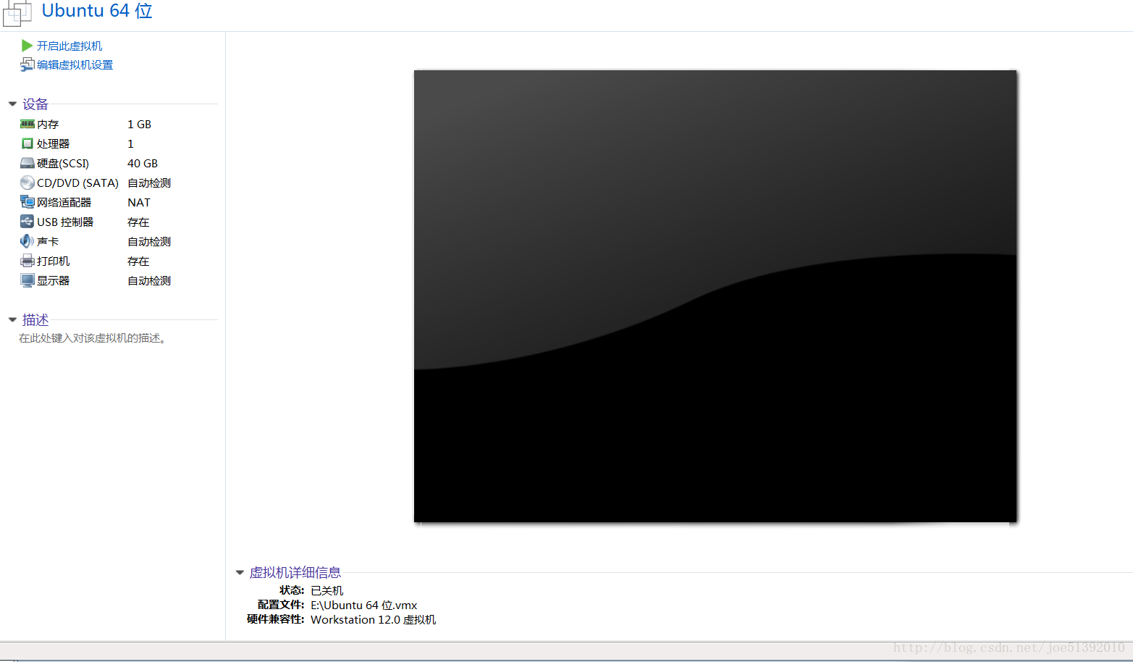
Task: Click 自动检测 value for 声卡
Action: pos(149,242)
